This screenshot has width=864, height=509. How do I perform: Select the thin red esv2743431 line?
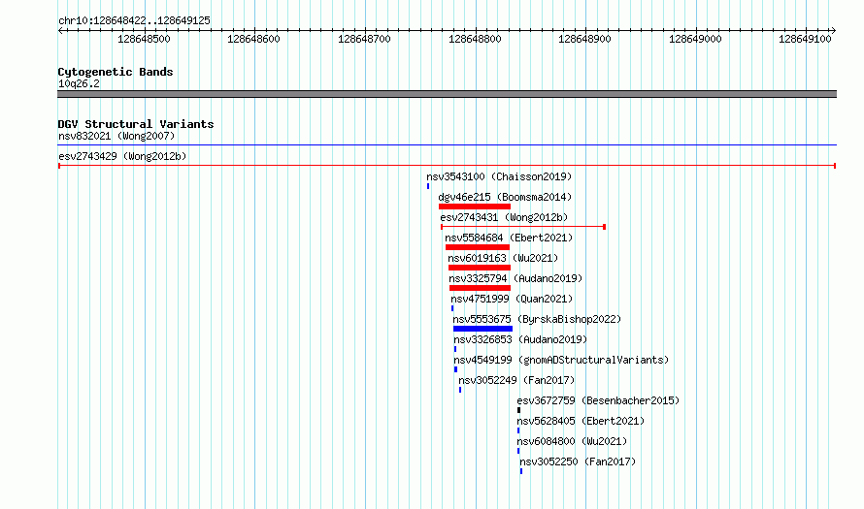pos(523,227)
